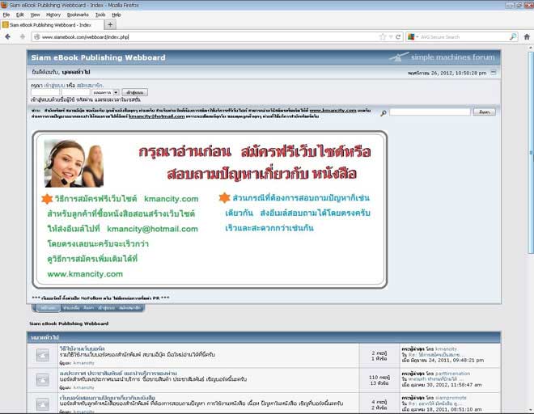
Task: Click the forum login submit button
Action: (134, 92)
